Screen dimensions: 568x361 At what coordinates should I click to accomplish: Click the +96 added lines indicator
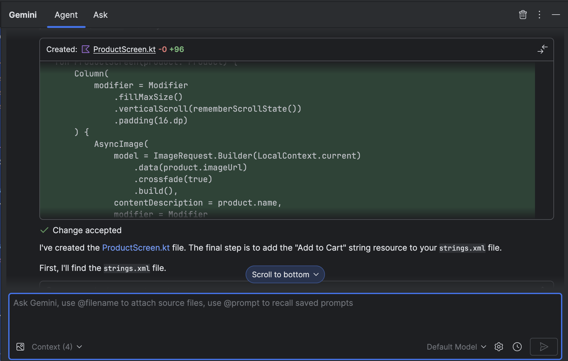(177, 49)
